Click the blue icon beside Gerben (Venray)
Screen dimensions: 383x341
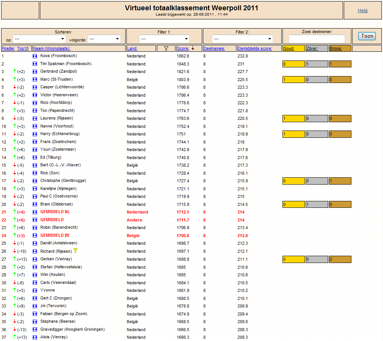[x=35, y=259]
